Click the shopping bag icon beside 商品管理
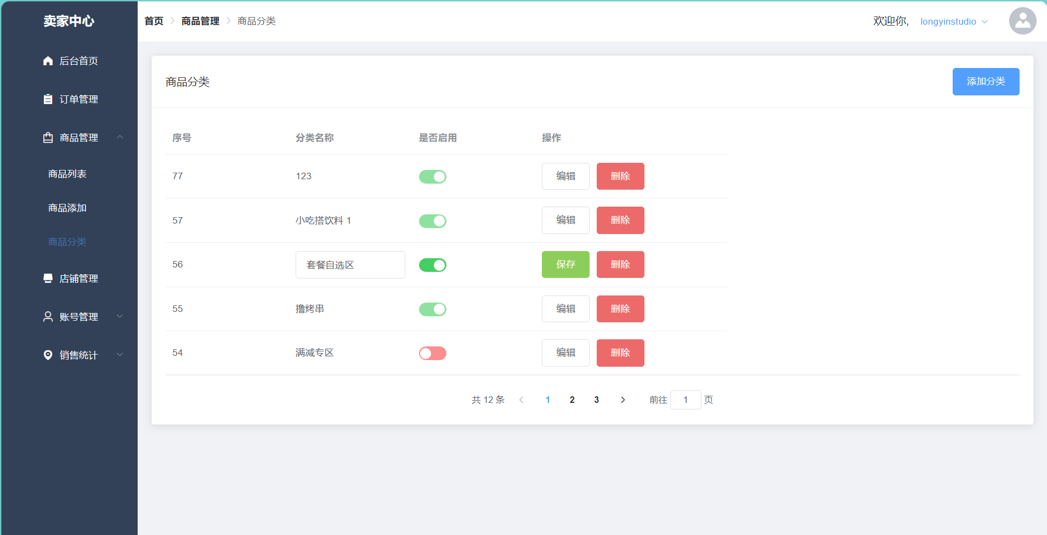This screenshot has width=1047, height=535. [x=48, y=138]
